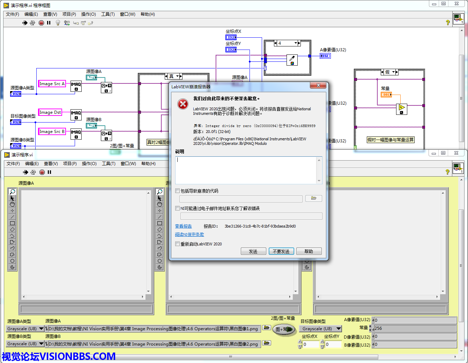Browse for 源图像A file path

267,327
